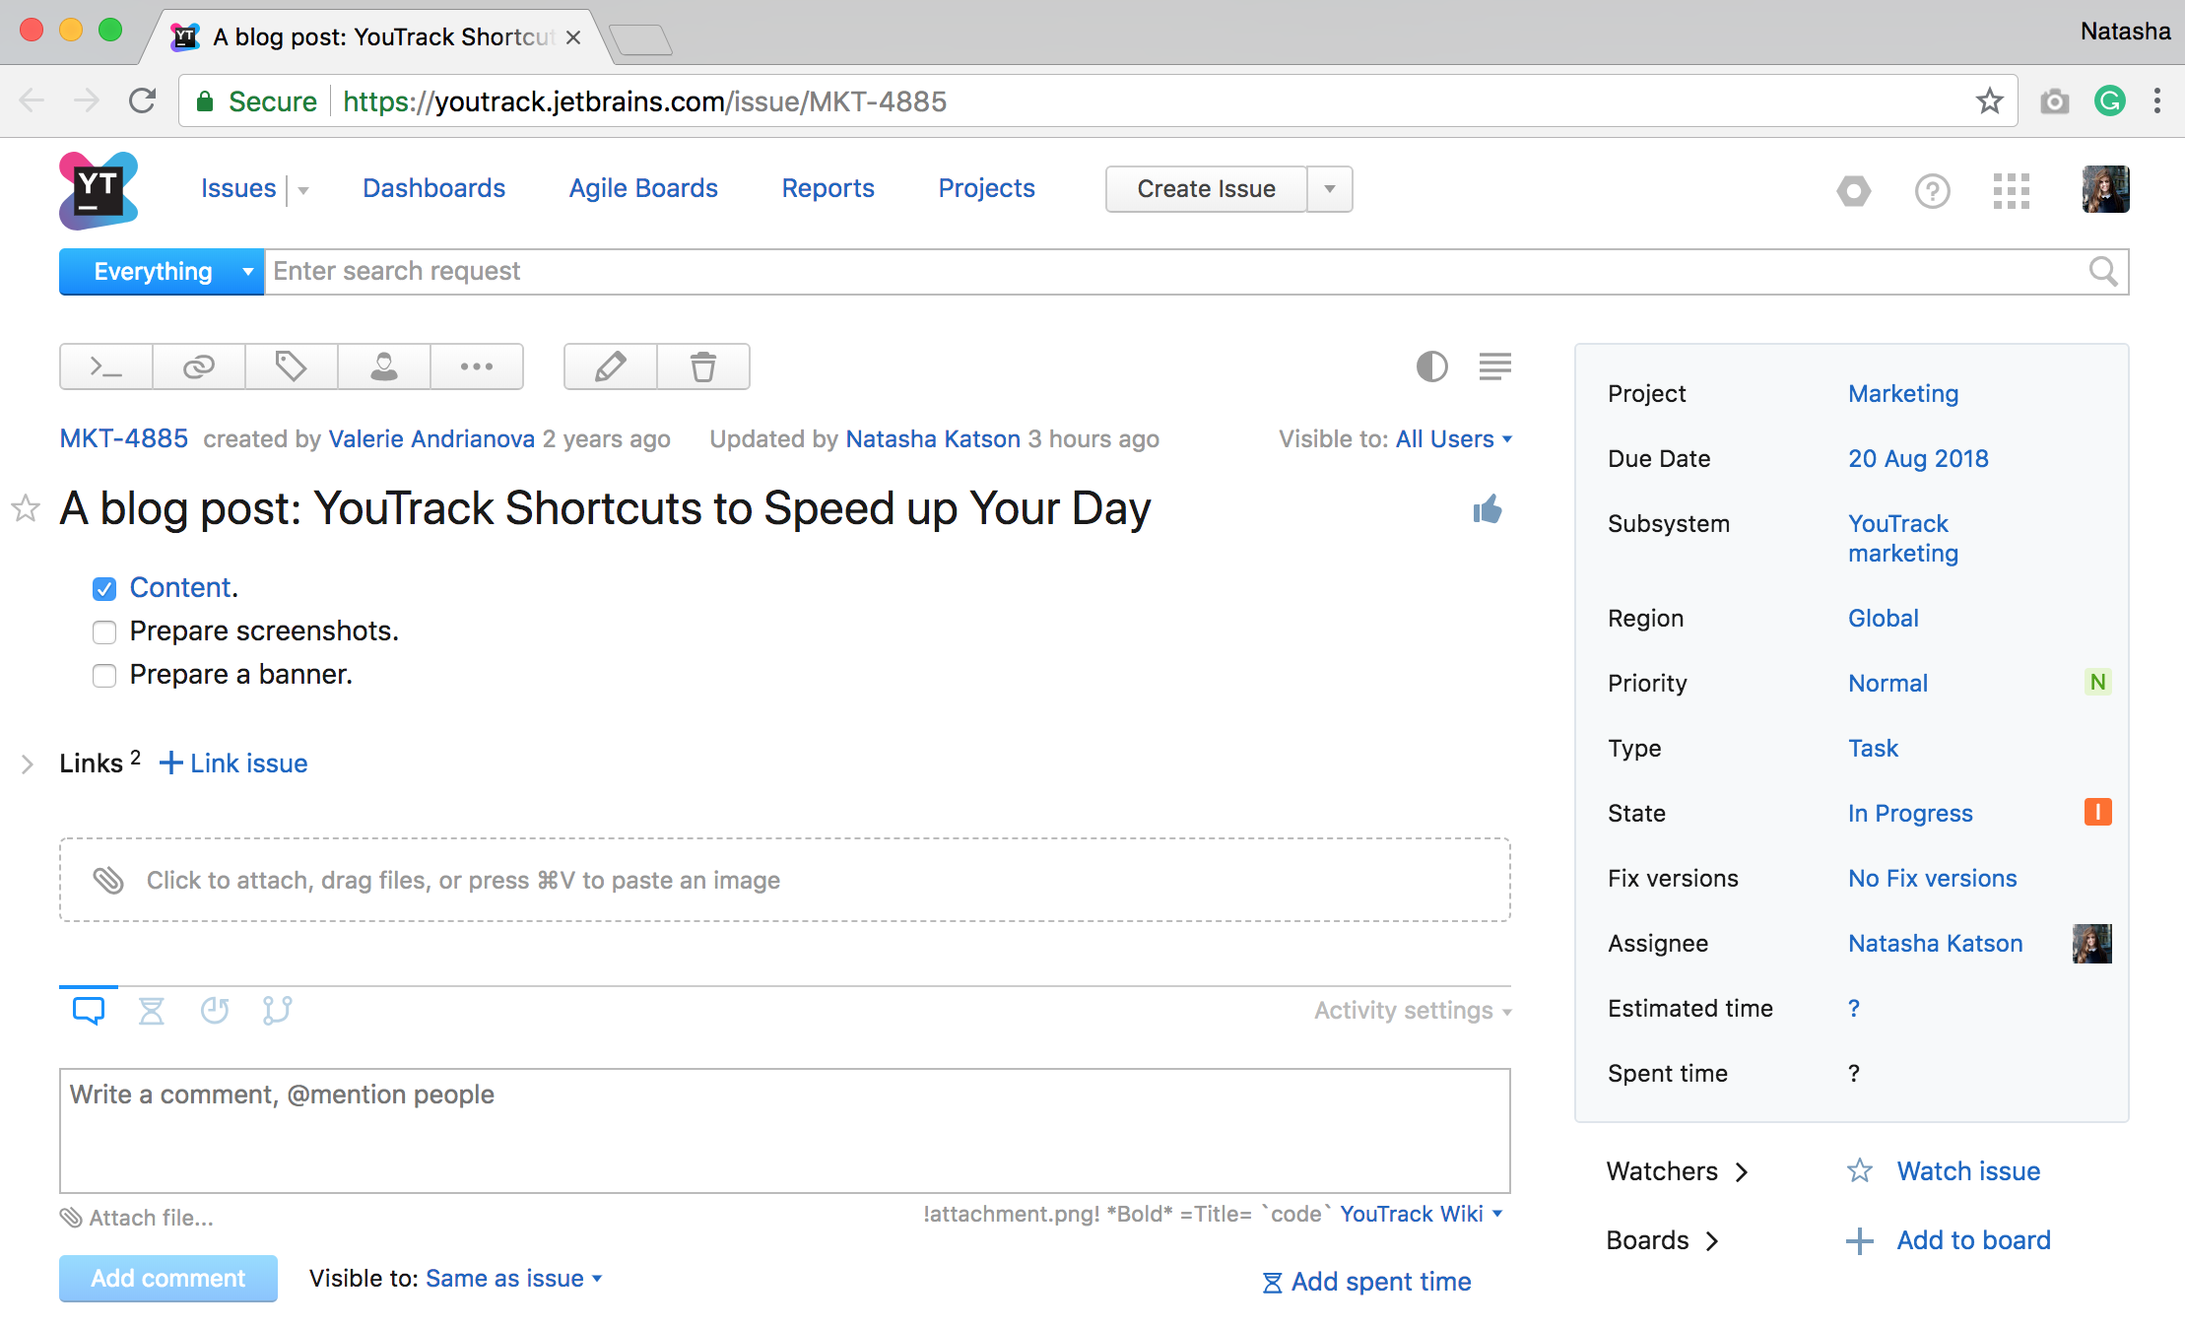Expand the Watchers section
This screenshot has width=2185, height=1328.
point(1677,1171)
